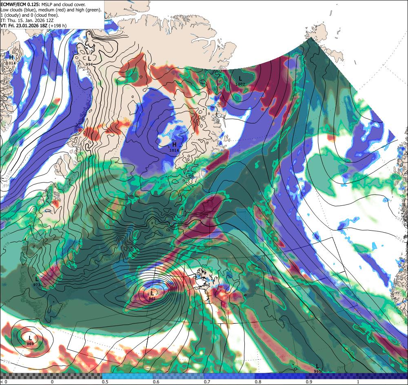
Task: Click the deep low center 'L 961'
Action: point(152,295)
